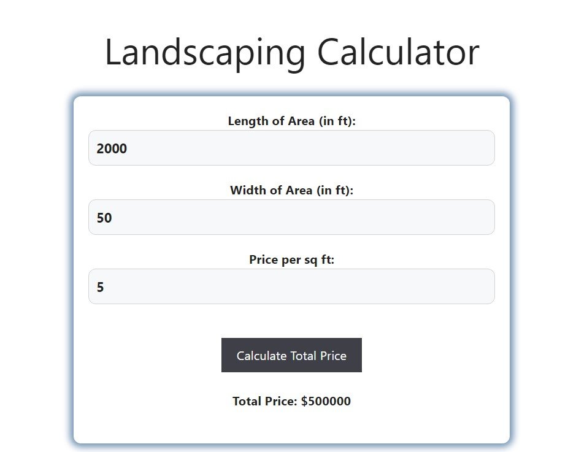Click the value 5 in the price field
The image size is (587, 452).
[x=102, y=286]
